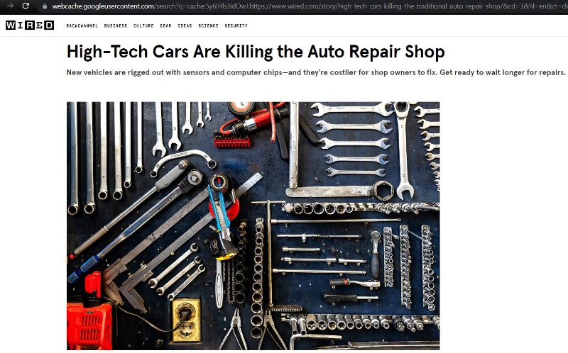Go to the Security section
This screenshot has width=568, height=353.
236,26
